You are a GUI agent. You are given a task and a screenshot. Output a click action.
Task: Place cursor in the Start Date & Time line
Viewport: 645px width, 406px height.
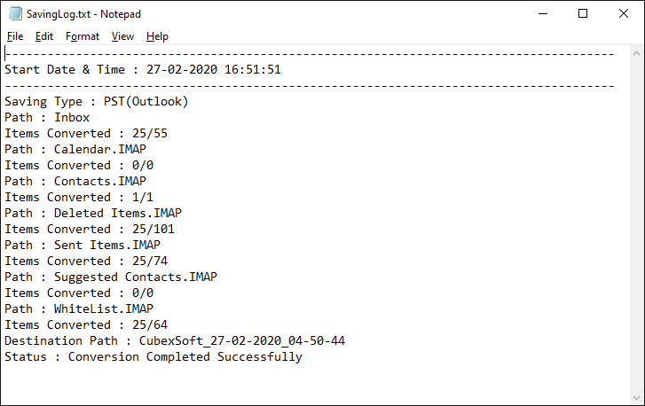pos(143,69)
